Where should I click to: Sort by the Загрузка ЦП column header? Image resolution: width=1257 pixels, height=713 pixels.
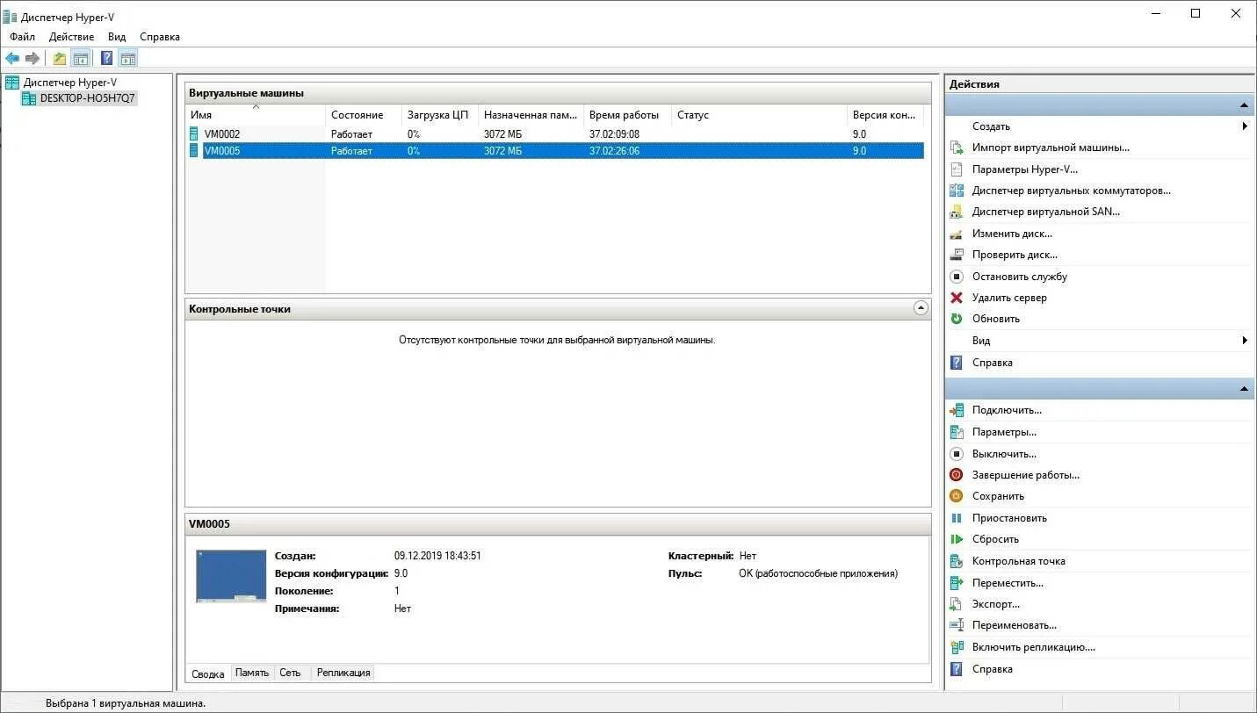pyautogui.click(x=440, y=115)
